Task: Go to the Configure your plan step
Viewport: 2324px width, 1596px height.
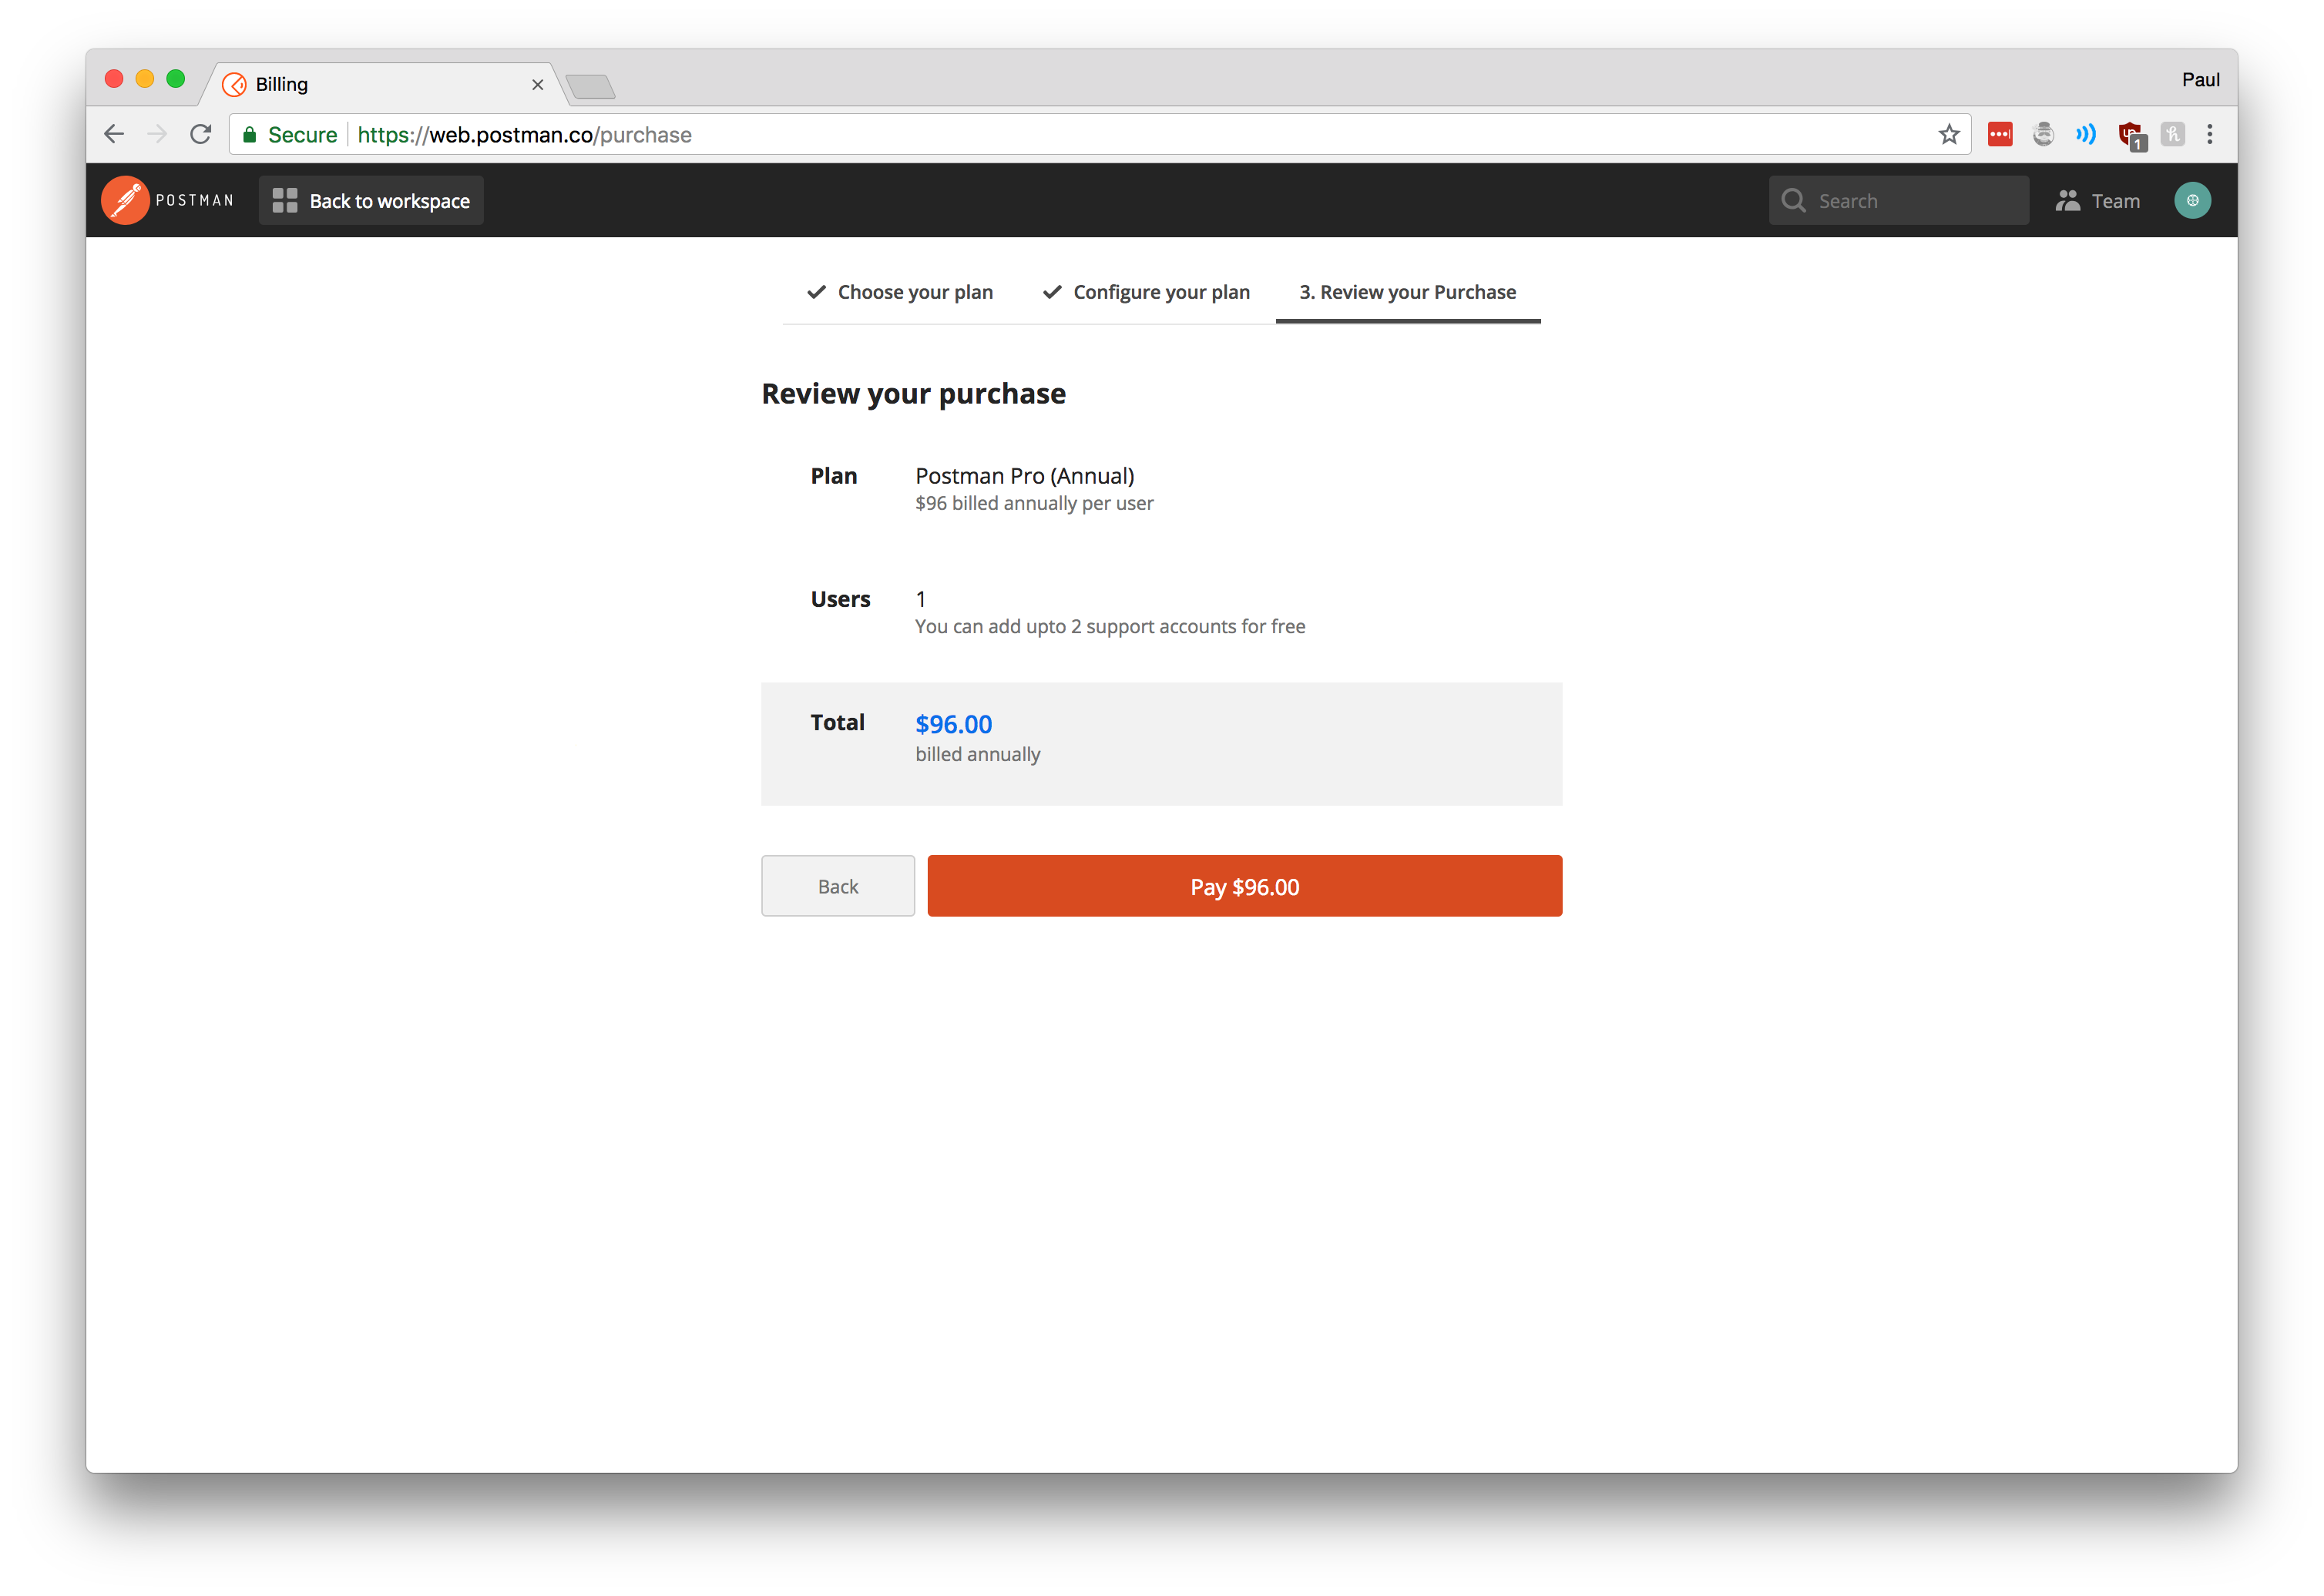Action: (1146, 292)
